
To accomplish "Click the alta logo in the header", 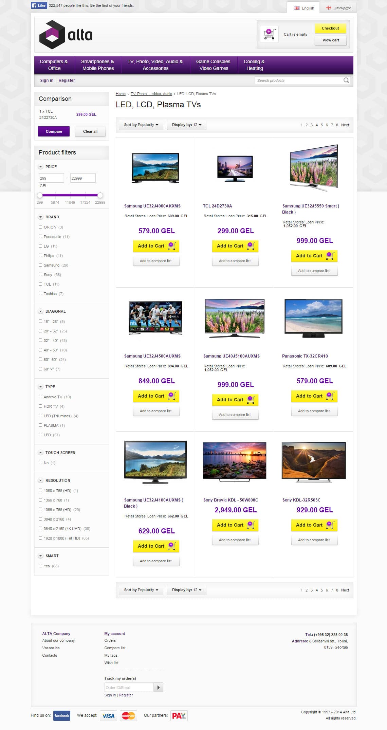I will tap(66, 35).
